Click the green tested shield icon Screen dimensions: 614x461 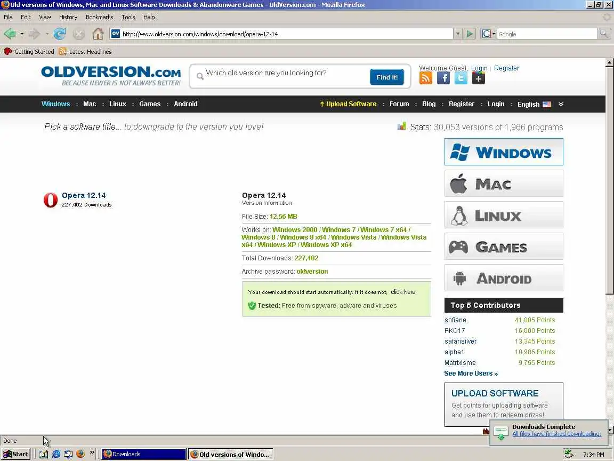[x=252, y=305]
